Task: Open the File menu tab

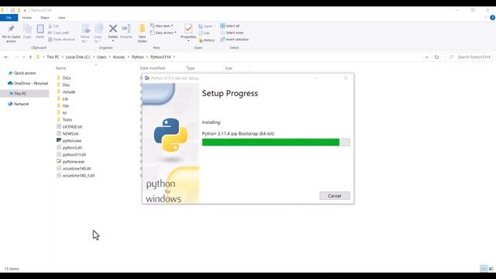Action: tap(9, 18)
